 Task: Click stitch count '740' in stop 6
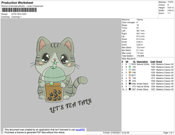(134, 78)
